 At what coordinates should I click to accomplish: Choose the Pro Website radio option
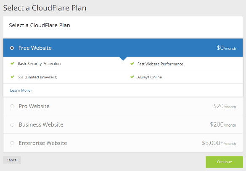pyautogui.click(x=12, y=106)
